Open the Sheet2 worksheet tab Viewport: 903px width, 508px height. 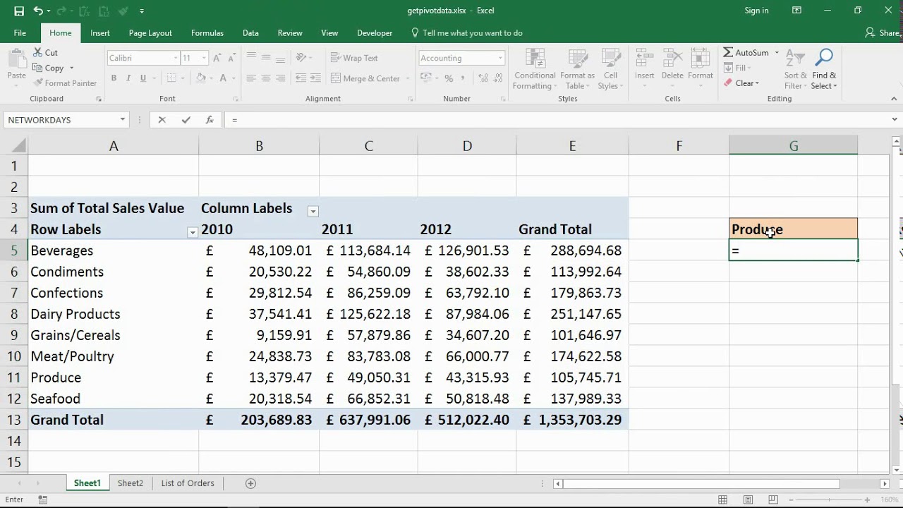click(x=130, y=483)
